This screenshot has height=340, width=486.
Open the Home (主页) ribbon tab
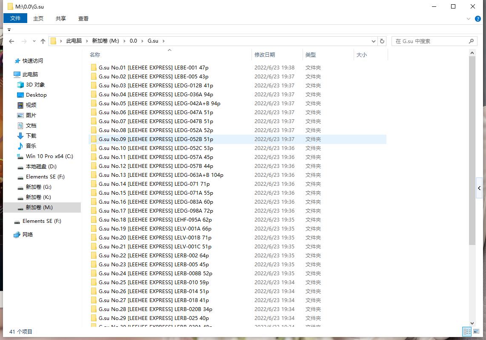tap(38, 19)
